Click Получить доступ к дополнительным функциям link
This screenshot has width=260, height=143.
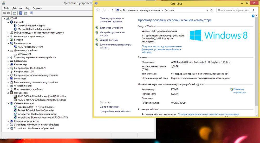[162, 49]
